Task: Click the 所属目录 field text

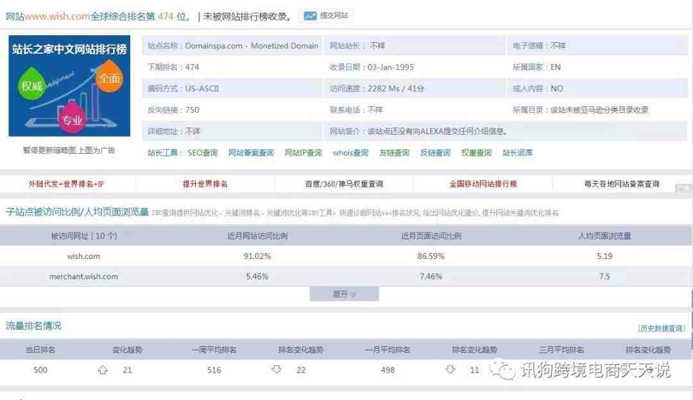Action: 580,110
